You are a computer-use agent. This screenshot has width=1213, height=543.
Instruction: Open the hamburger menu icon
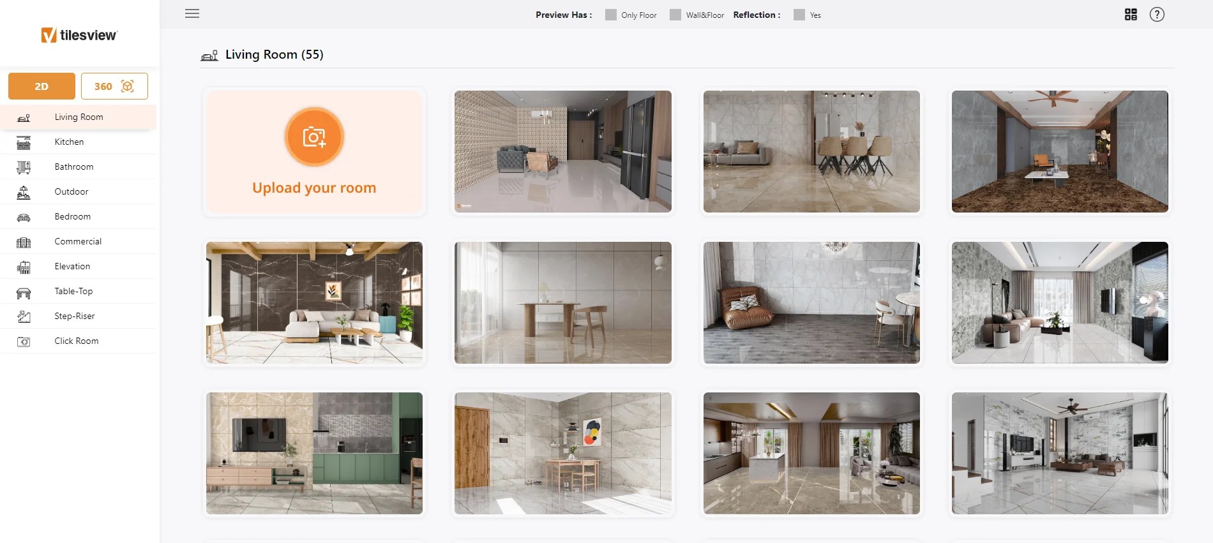click(192, 13)
